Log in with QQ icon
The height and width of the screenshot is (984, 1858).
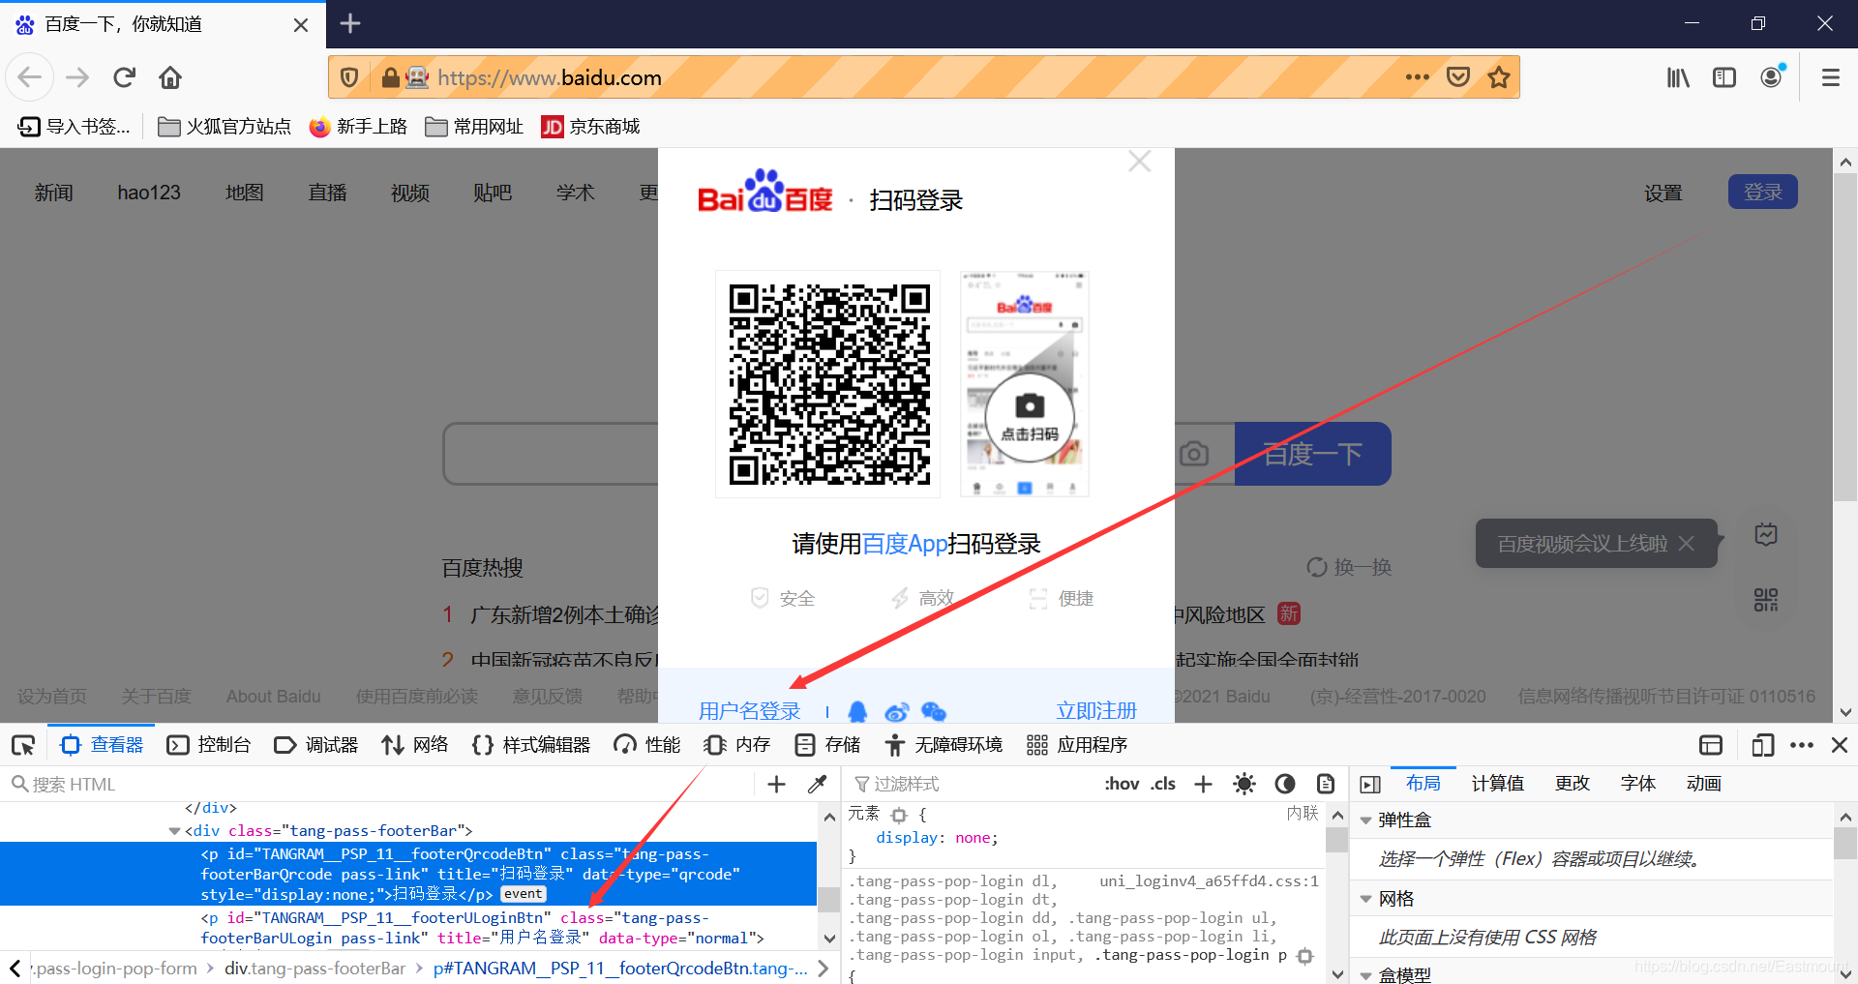pyautogui.click(x=857, y=712)
